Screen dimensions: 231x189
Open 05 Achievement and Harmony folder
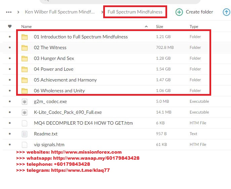tap(65, 80)
